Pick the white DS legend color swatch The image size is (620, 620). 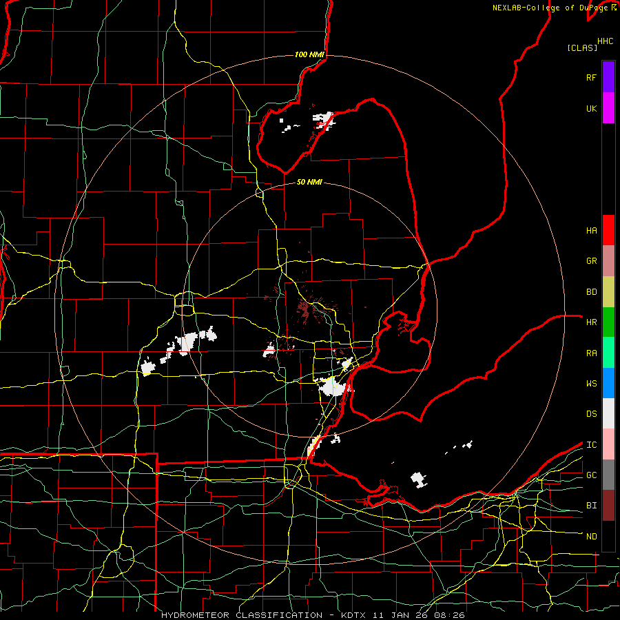click(608, 413)
